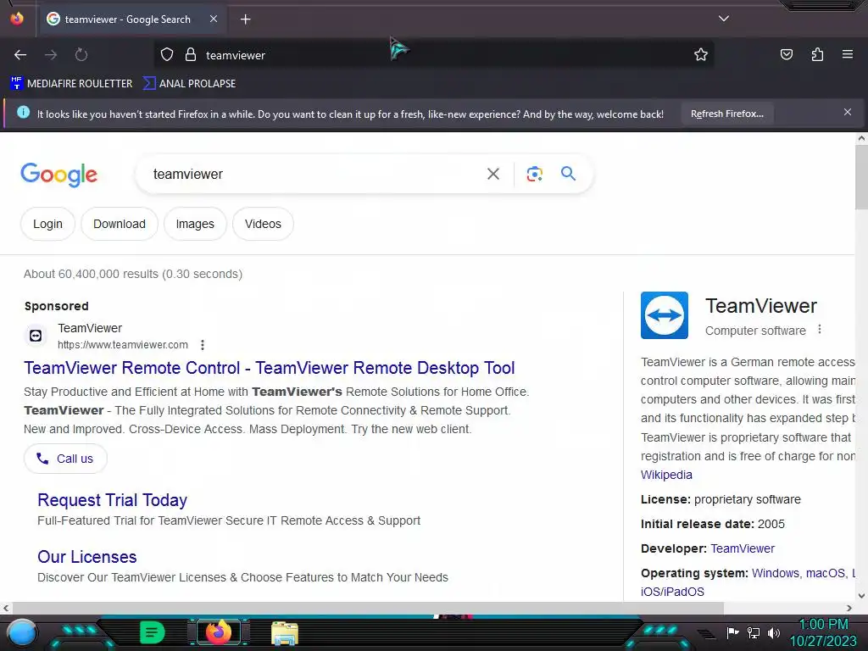Click the TeamViewer logo in knowledge panel
Viewport: 868px width, 651px height.
[x=665, y=315]
